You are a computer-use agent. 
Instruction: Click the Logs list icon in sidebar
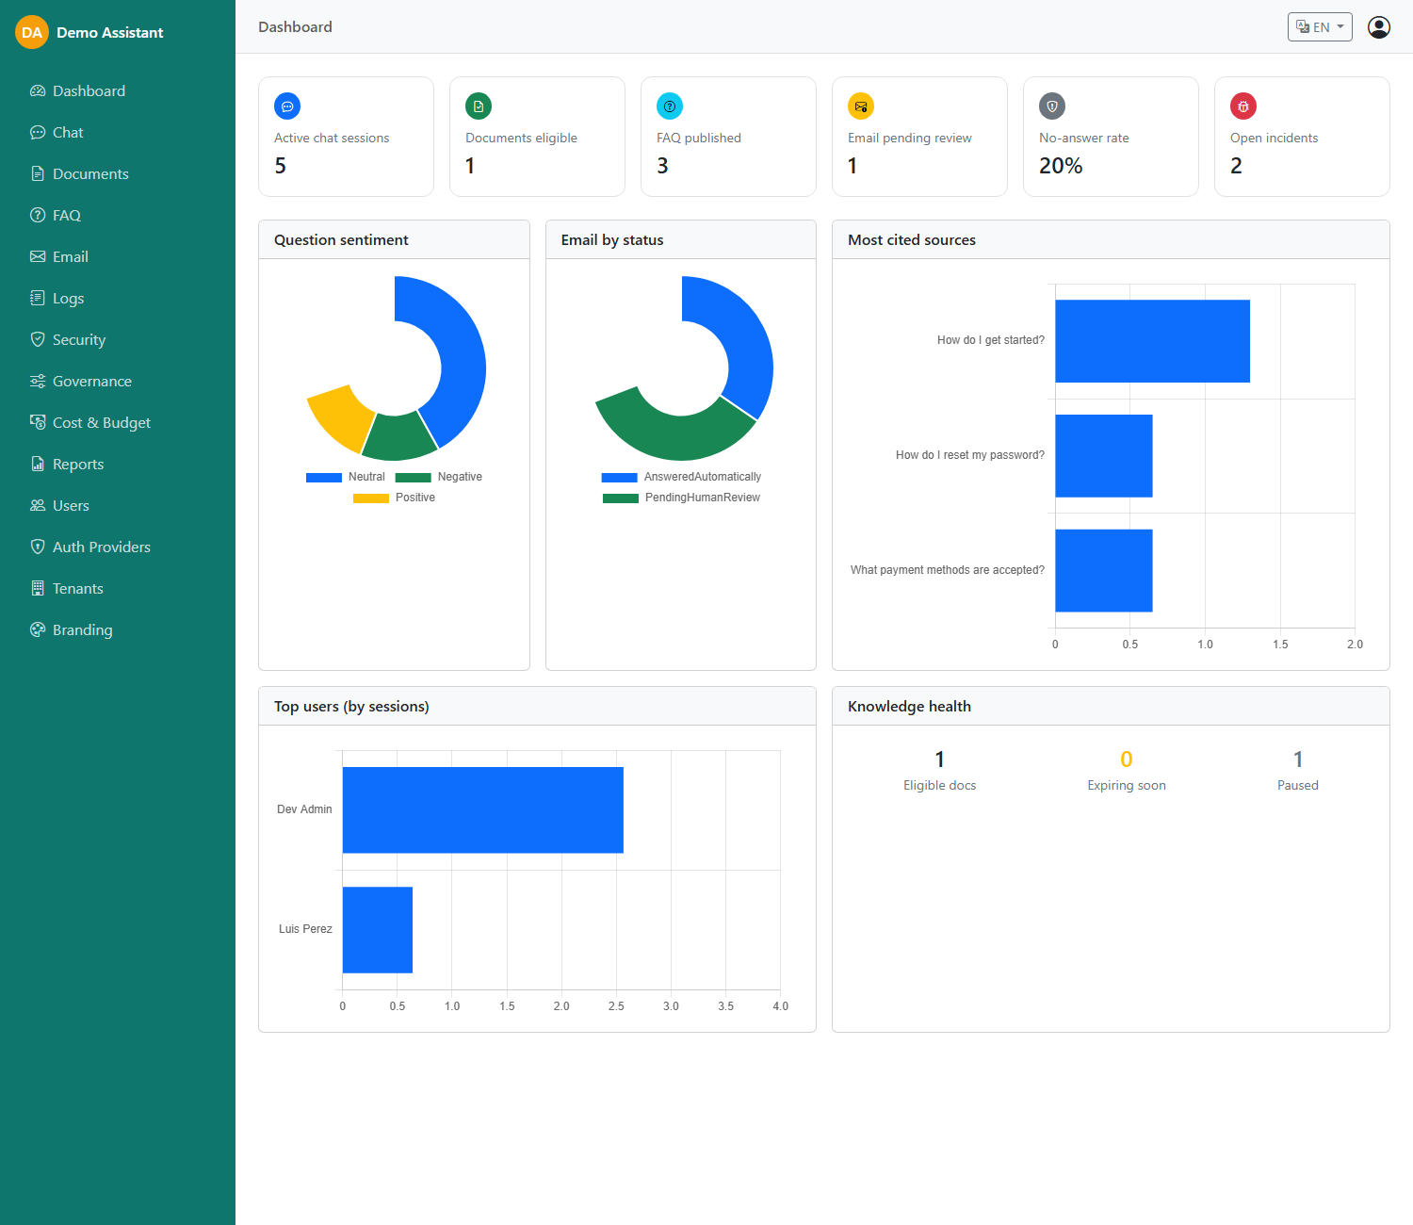(x=38, y=299)
